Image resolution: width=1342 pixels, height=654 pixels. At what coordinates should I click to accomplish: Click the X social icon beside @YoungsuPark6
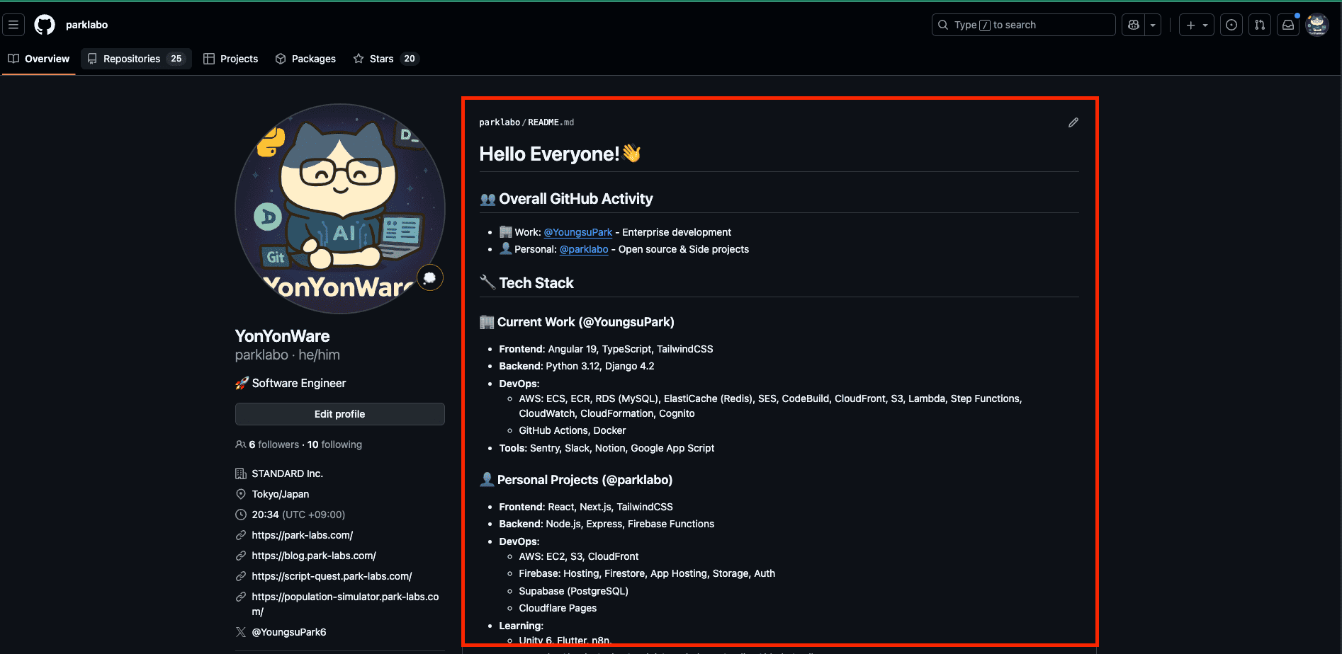(241, 631)
